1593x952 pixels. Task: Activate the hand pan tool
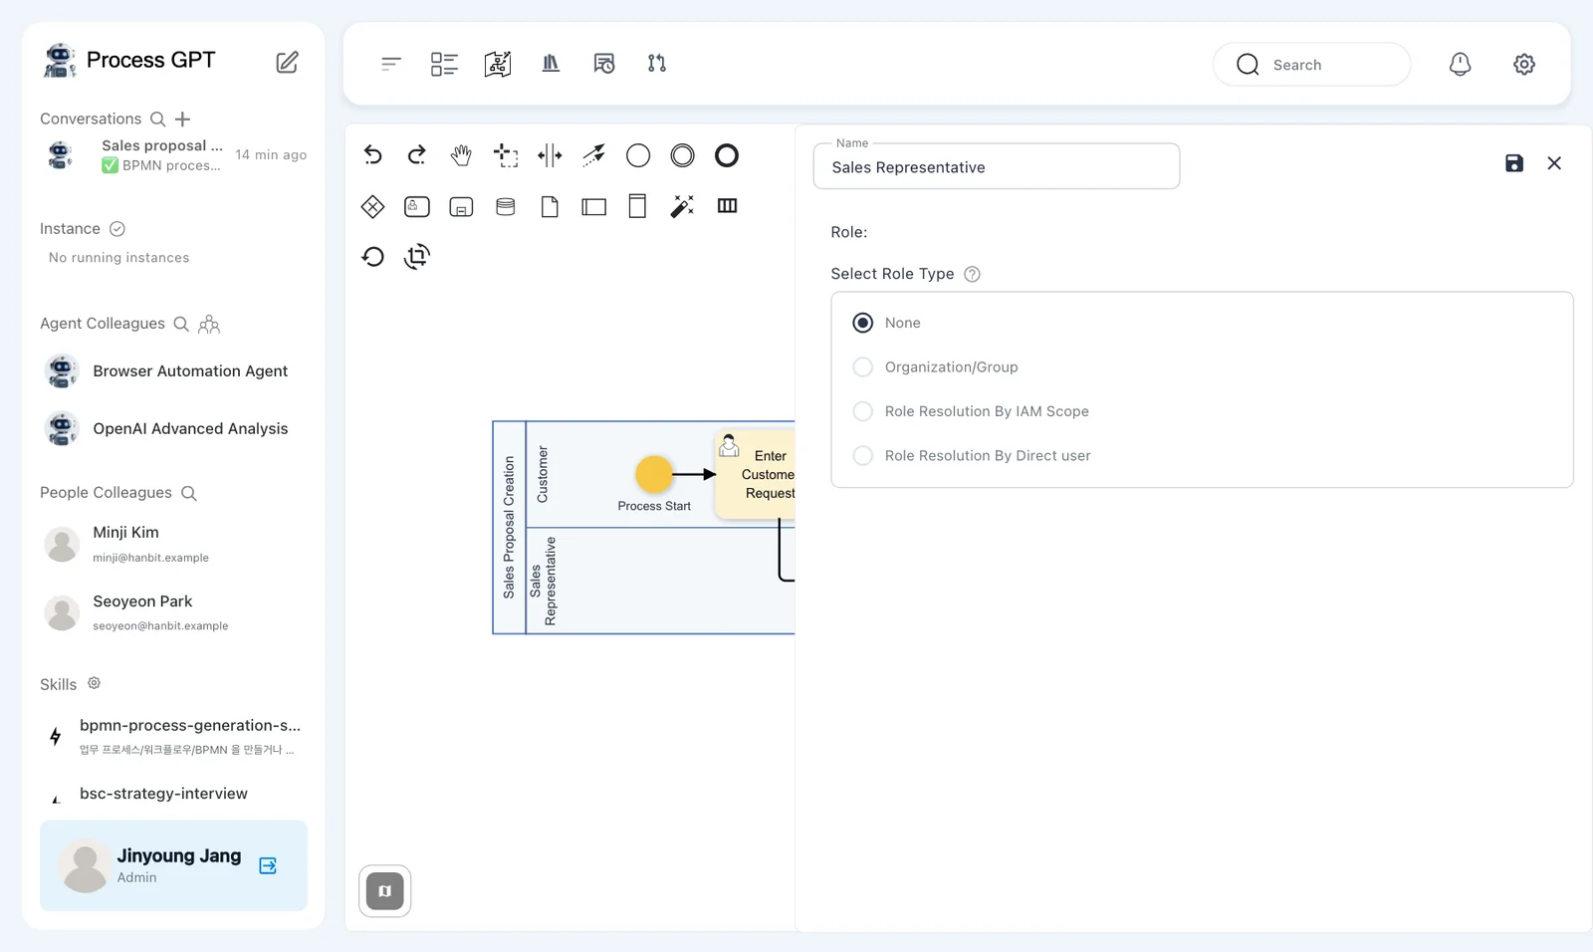[461, 155]
